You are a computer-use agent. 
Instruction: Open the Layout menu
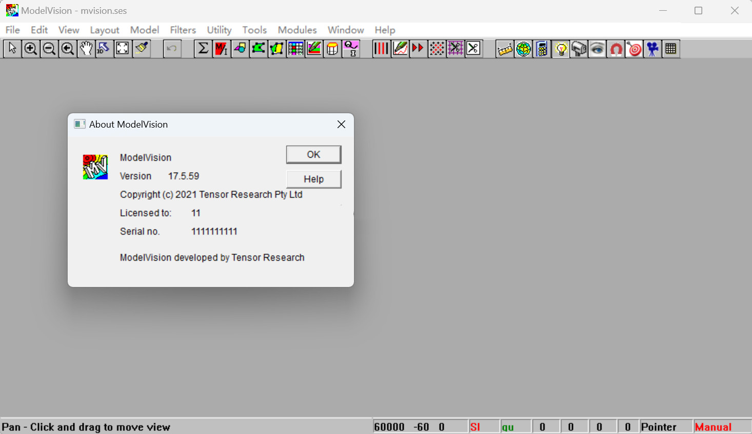click(x=105, y=30)
